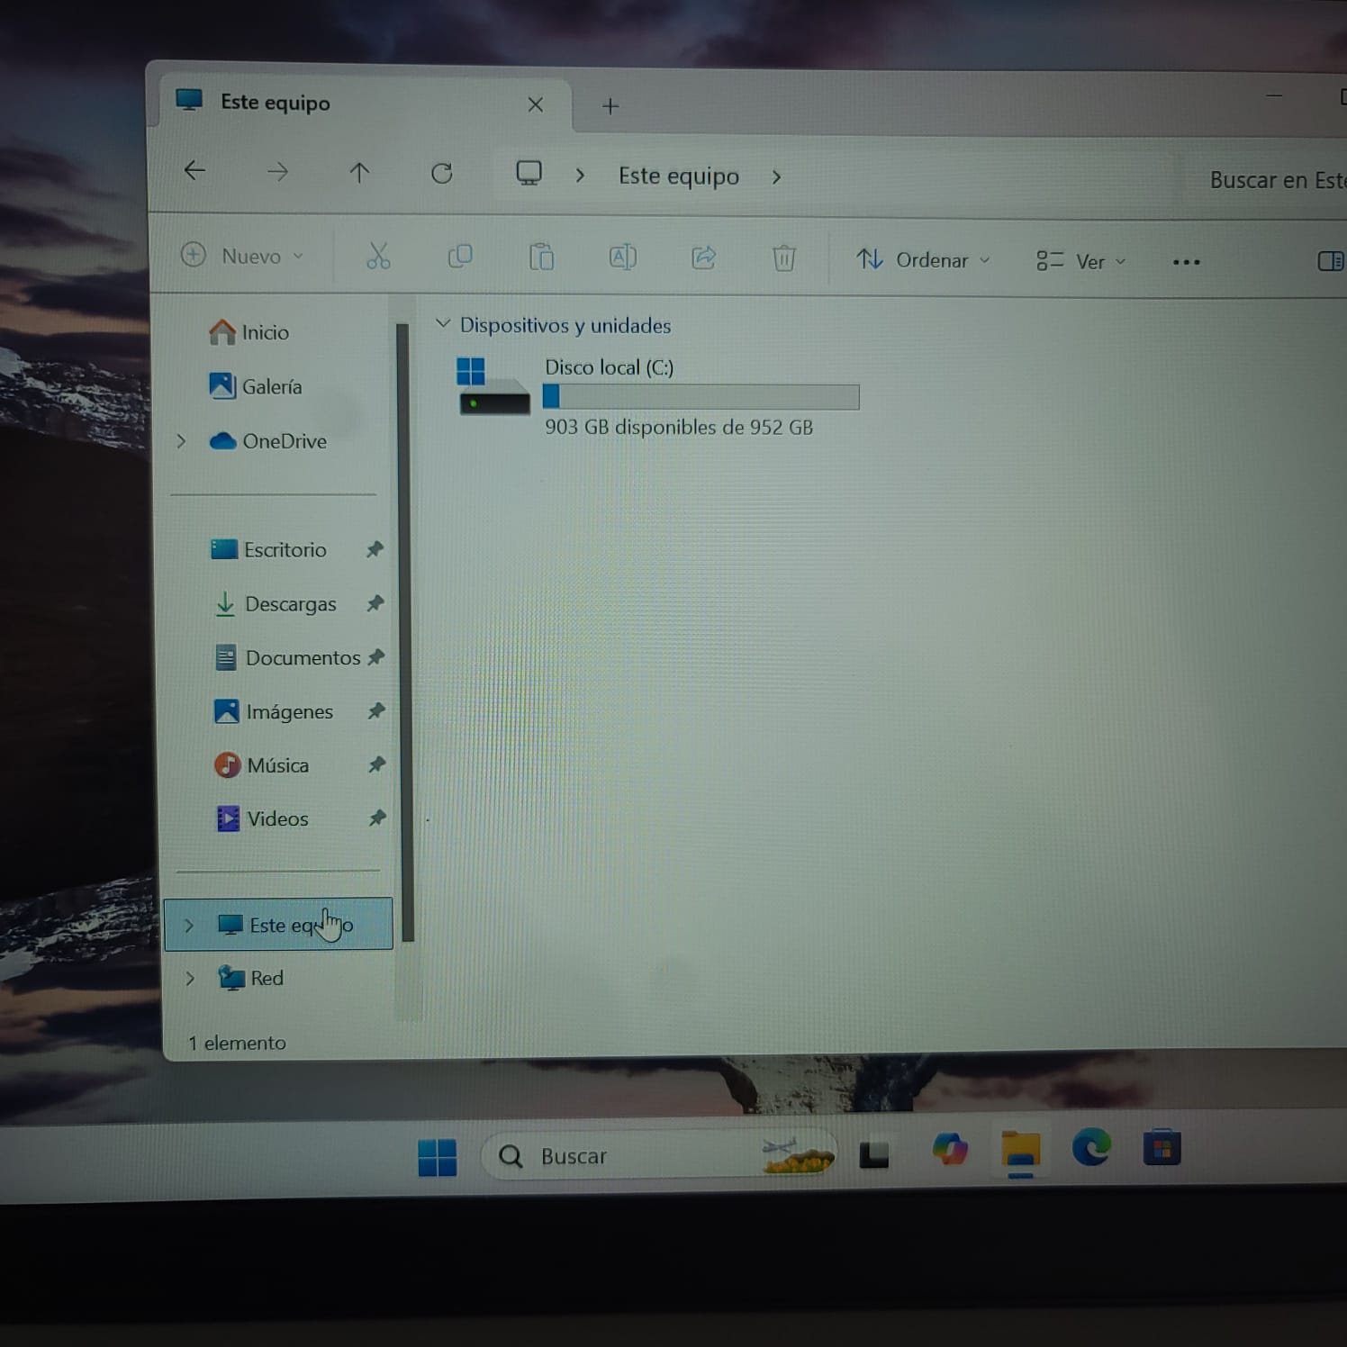
Task: Click the Cut scissors icon
Action: pyautogui.click(x=378, y=256)
